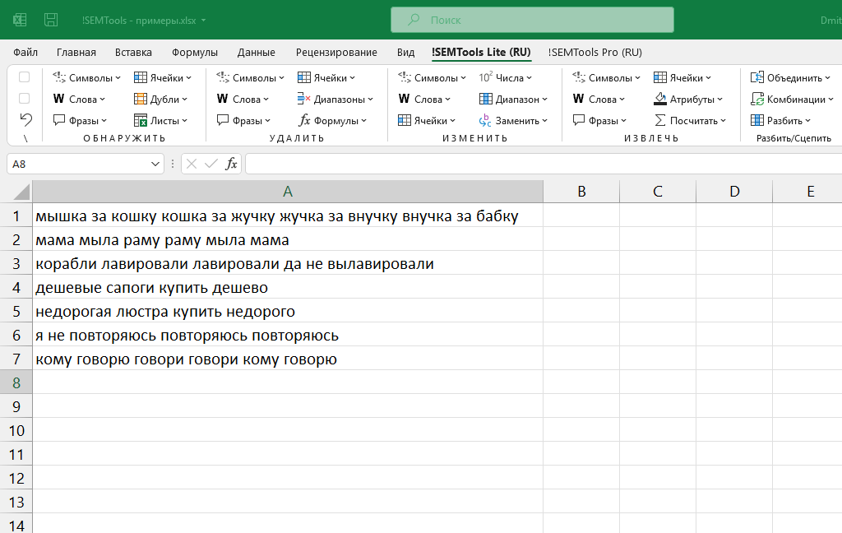
Task: Click the Select All corner triangle
Action: tap(21, 192)
